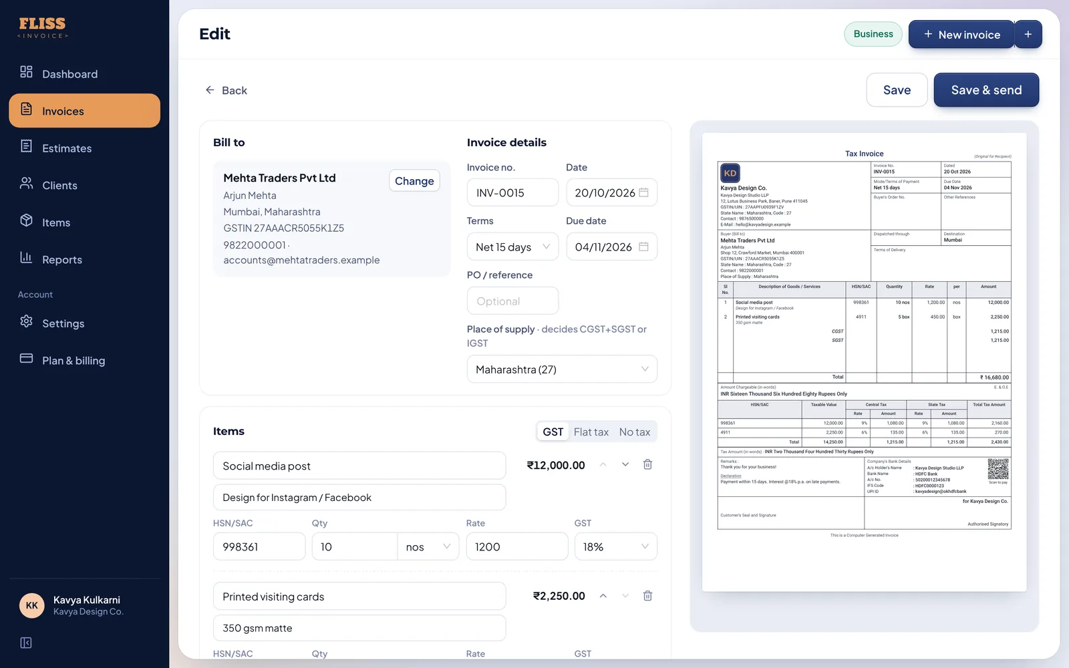Go to Invoices in the sidebar

coord(84,111)
